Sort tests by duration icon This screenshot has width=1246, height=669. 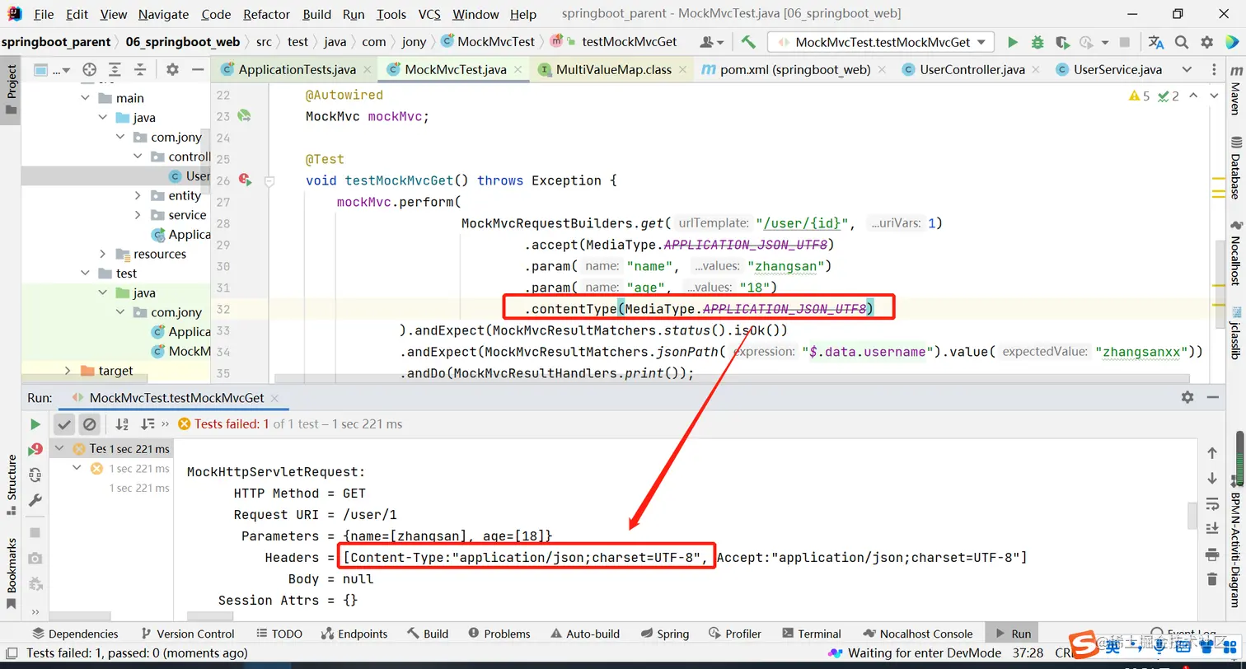coord(148,424)
